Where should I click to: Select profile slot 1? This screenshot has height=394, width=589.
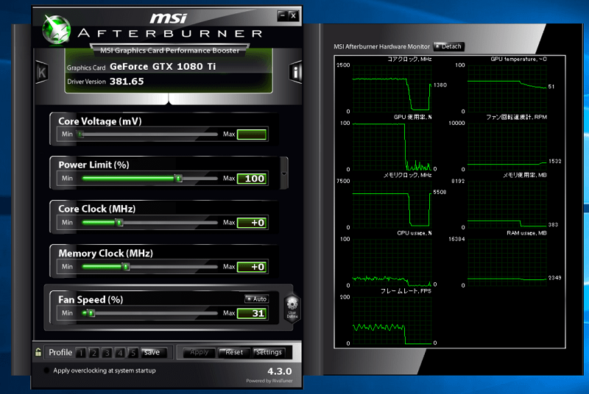(x=81, y=353)
